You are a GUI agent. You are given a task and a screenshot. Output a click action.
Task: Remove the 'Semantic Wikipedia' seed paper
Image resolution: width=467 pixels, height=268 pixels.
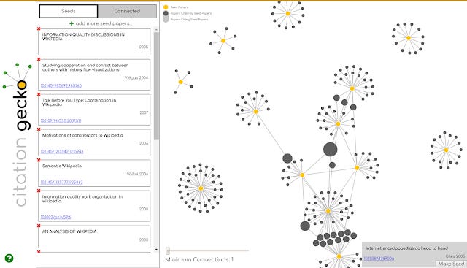click(39, 160)
